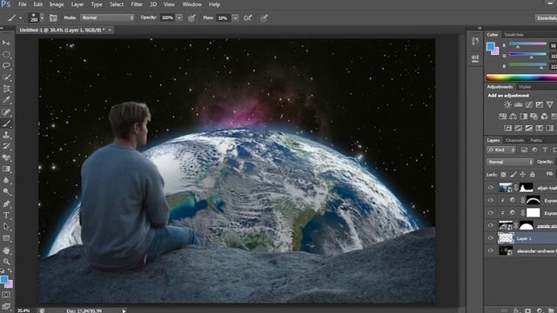Add a Curves adjustment
557x313 pixels.
(x=529, y=104)
